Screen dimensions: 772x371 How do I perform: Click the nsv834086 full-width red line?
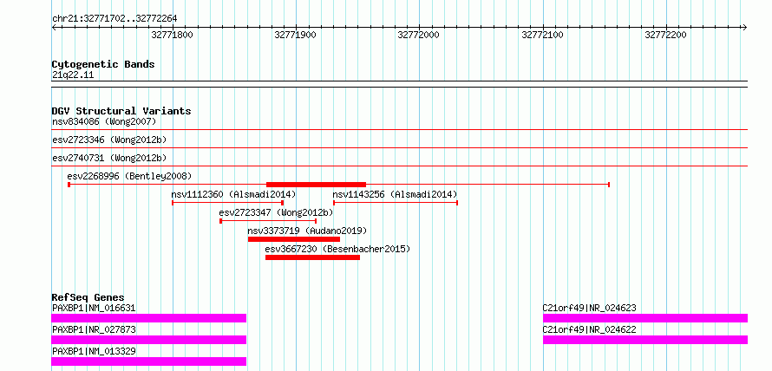click(x=400, y=129)
